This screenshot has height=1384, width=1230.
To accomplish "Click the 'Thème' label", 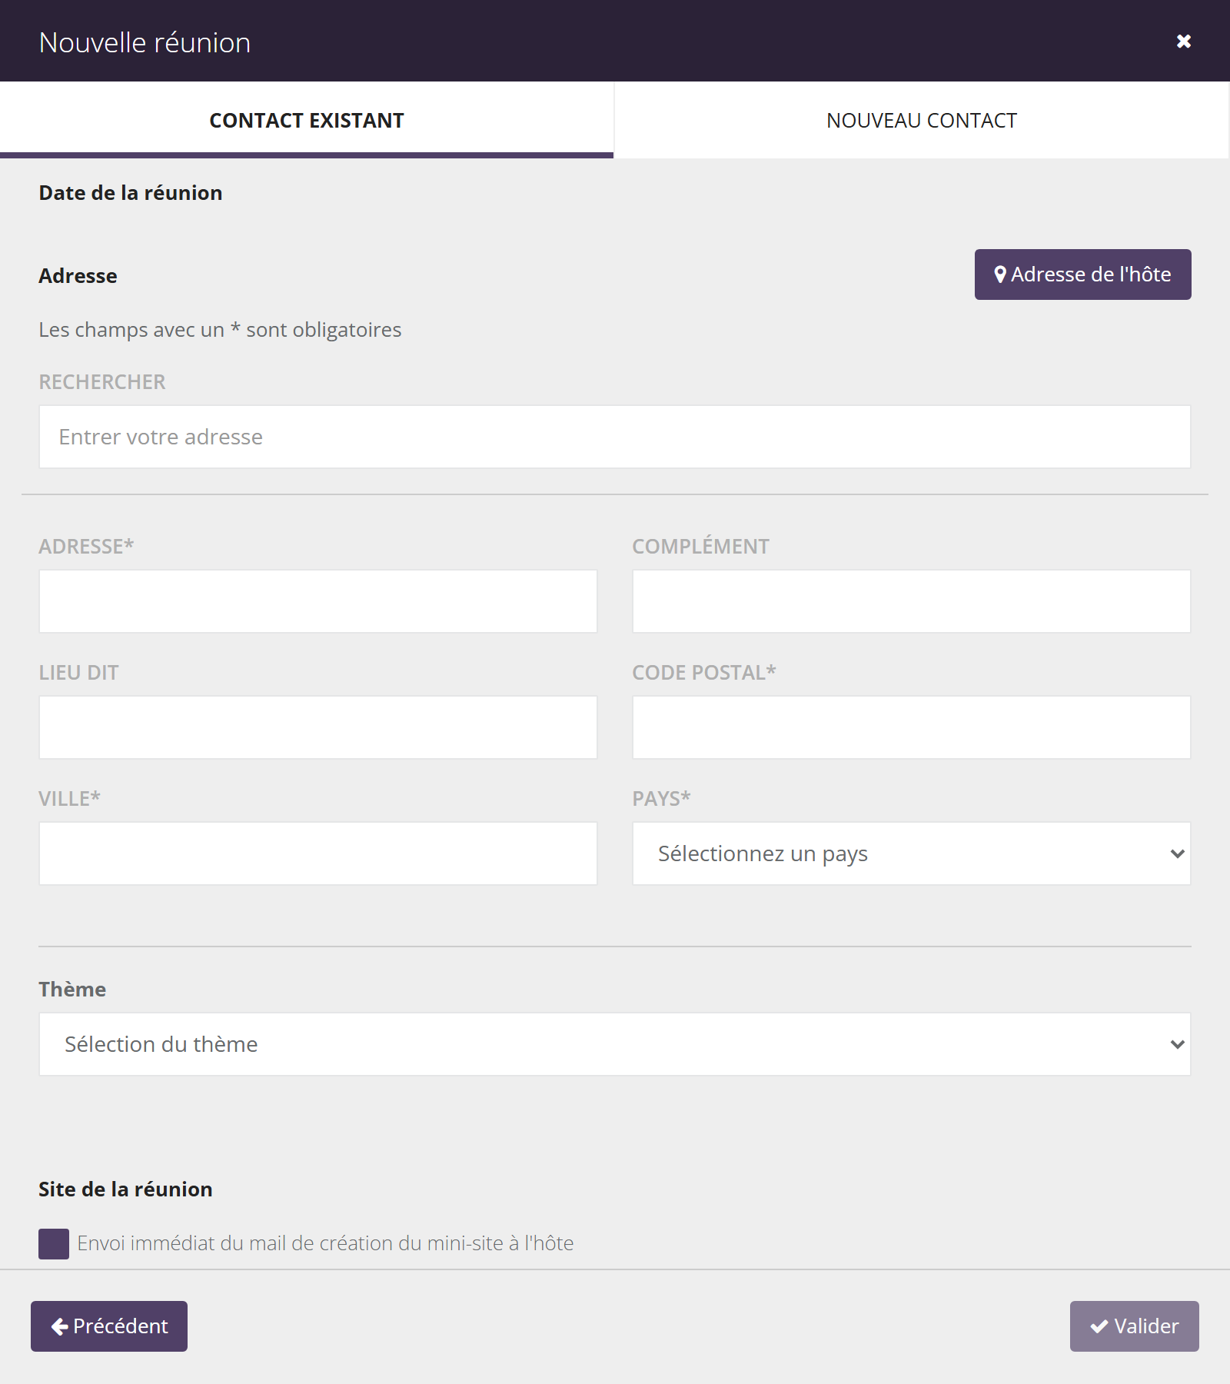I will [72, 990].
